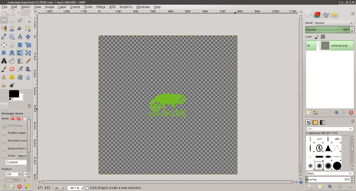Switch to the Channels tab
Image resolution: width=356 pixels, height=191 pixels.
click(317, 15)
